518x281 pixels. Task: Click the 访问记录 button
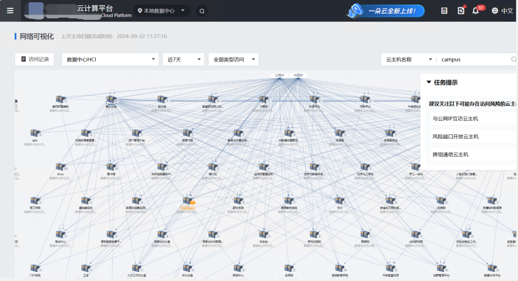click(x=34, y=59)
